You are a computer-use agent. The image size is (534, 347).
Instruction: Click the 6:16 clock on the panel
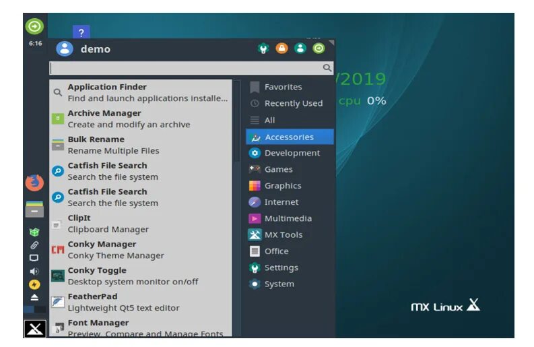tap(36, 43)
